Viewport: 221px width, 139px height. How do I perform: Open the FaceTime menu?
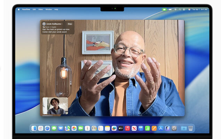pos(26,9)
